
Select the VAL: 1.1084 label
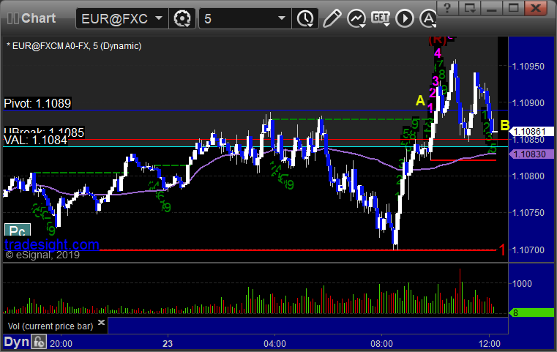click(x=35, y=141)
